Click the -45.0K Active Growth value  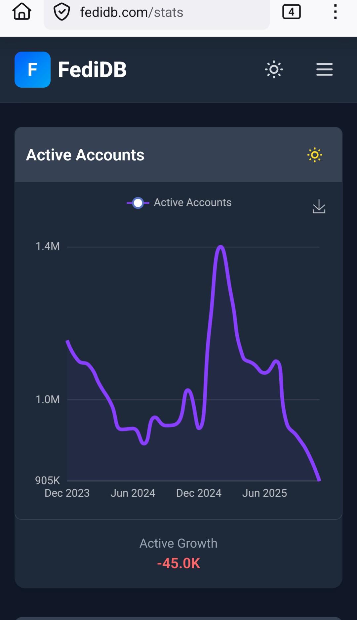(178, 563)
